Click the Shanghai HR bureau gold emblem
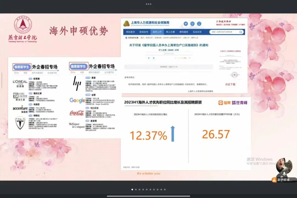 click(126, 23)
